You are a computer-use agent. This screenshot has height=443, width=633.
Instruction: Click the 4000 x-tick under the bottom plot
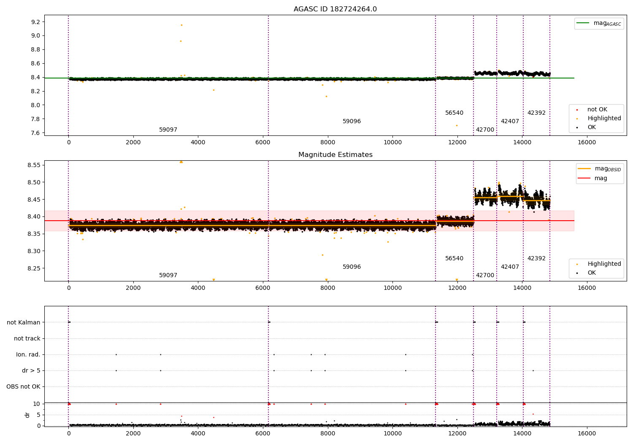198,434
